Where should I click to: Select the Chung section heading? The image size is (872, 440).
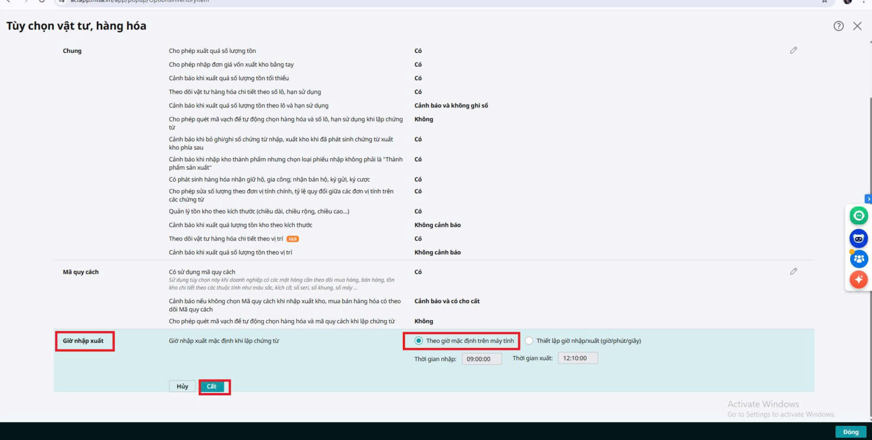point(72,51)
